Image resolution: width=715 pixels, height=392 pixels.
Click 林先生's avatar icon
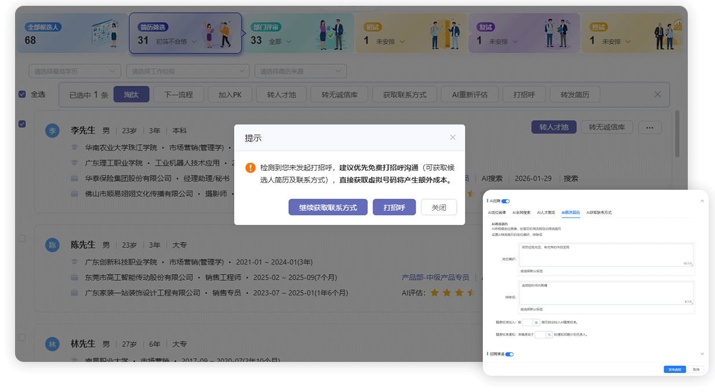tap(53, 344)
